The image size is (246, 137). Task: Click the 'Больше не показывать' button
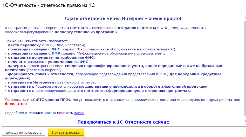24,132
